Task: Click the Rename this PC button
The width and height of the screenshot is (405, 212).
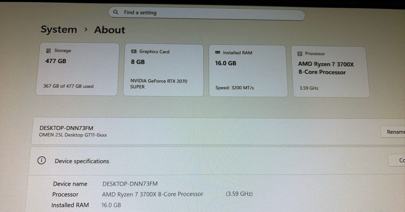Action: coord(393,132)
